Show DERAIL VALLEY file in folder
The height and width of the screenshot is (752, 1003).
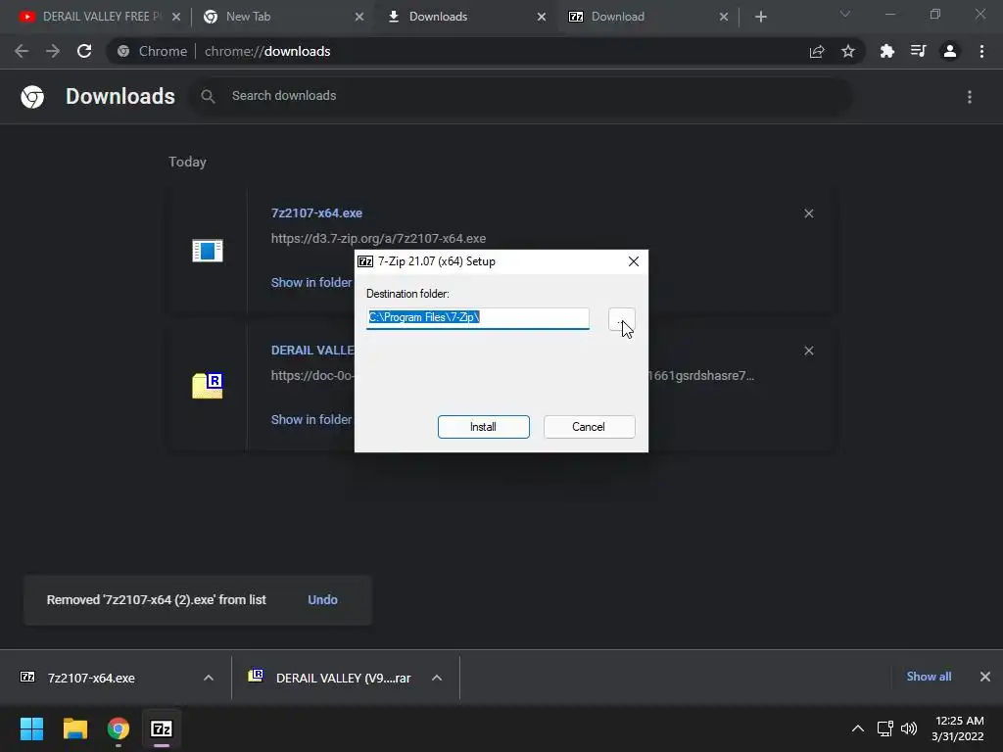click(311, 420)
